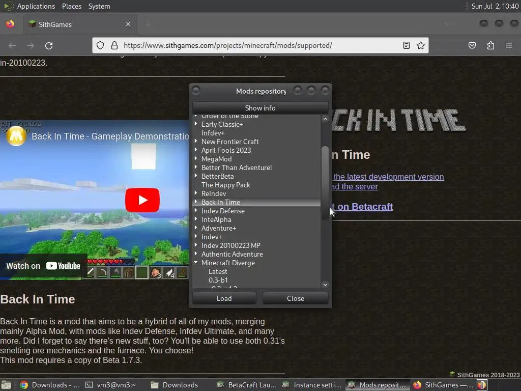Expand the MegaMod entry
This screenshot has width=521, height=391.
(x=196, y=158)
